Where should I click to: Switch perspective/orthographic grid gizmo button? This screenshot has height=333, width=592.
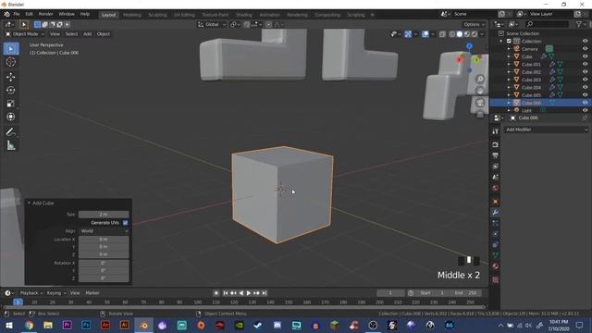pos(480,114)
